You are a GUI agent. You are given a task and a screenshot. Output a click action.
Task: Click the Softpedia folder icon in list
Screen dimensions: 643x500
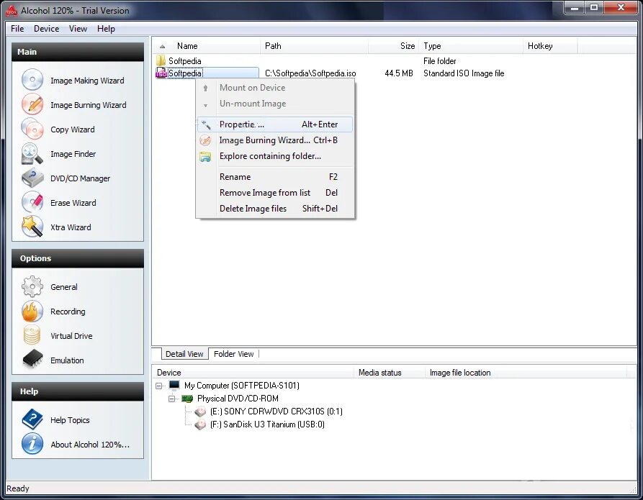tap(161, 60)
